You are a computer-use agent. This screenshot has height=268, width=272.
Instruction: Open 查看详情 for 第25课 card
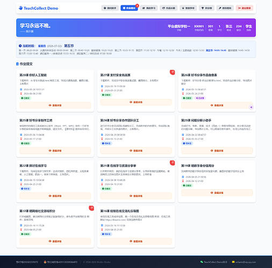point(55,150)
